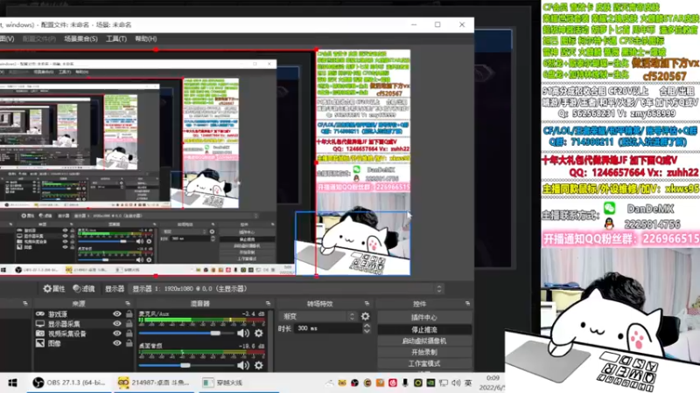Open the 帮助(H) menu
Image resolution: width=700 pixels, height=393 pixels.
(x=145, y=38)
